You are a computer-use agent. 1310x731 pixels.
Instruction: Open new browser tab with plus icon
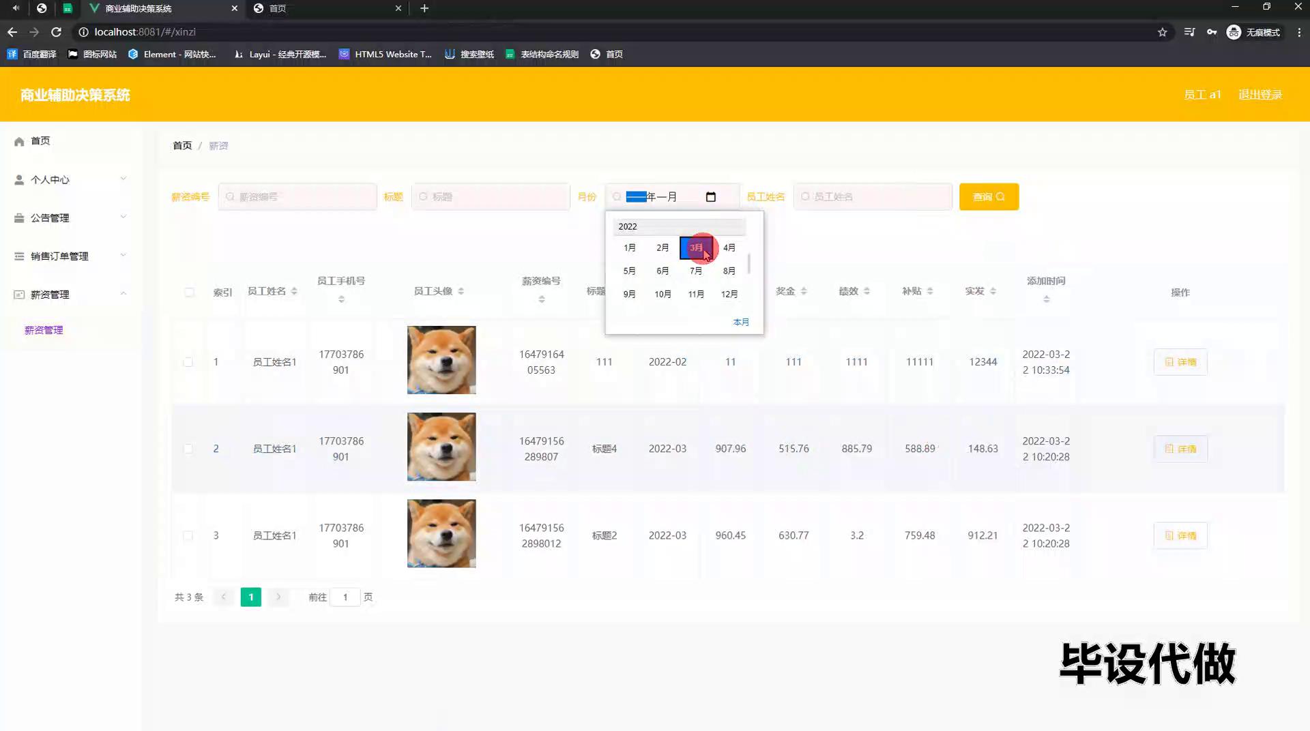(x=424, y=8)
